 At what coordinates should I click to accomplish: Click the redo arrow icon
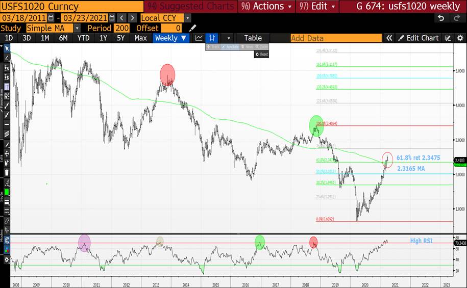tap(457, 18)
